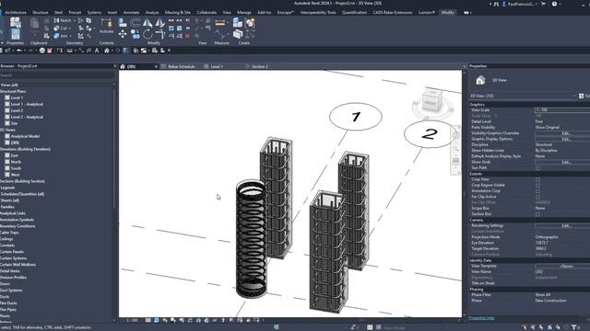
Task: Toggle the Far Clip Active checkbox
Action: click(537, 197)
